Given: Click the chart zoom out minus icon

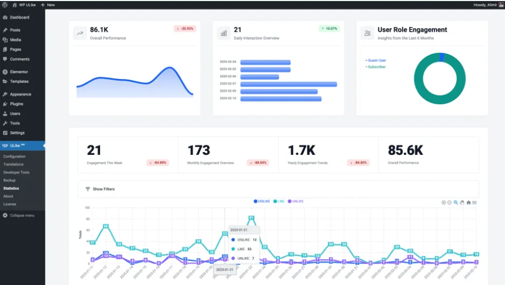Looking at the screenshot, I should click(x=450, y=202).
